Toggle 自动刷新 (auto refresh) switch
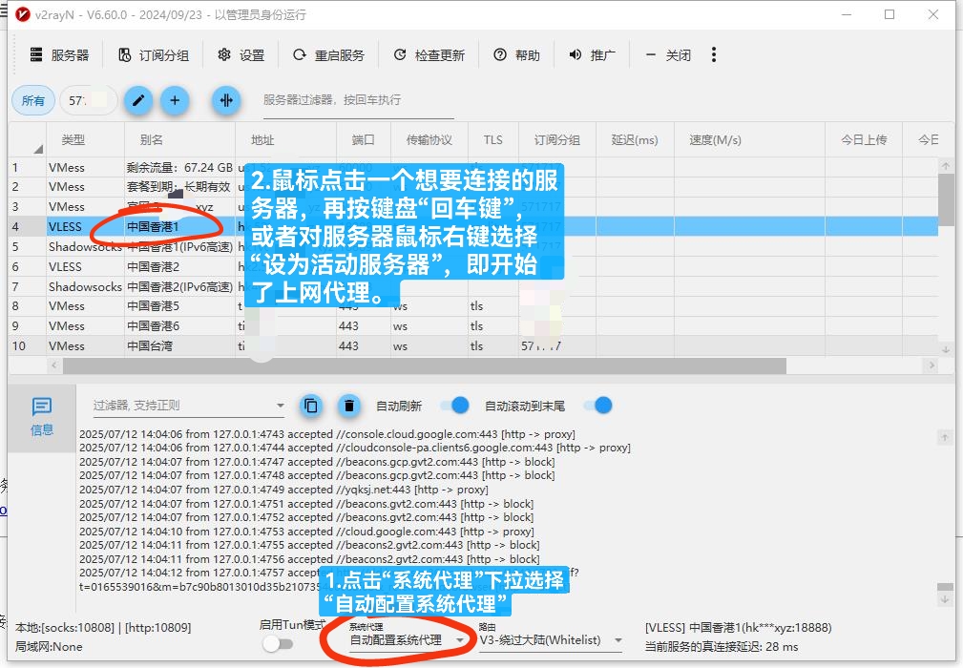 click(455, 406)
